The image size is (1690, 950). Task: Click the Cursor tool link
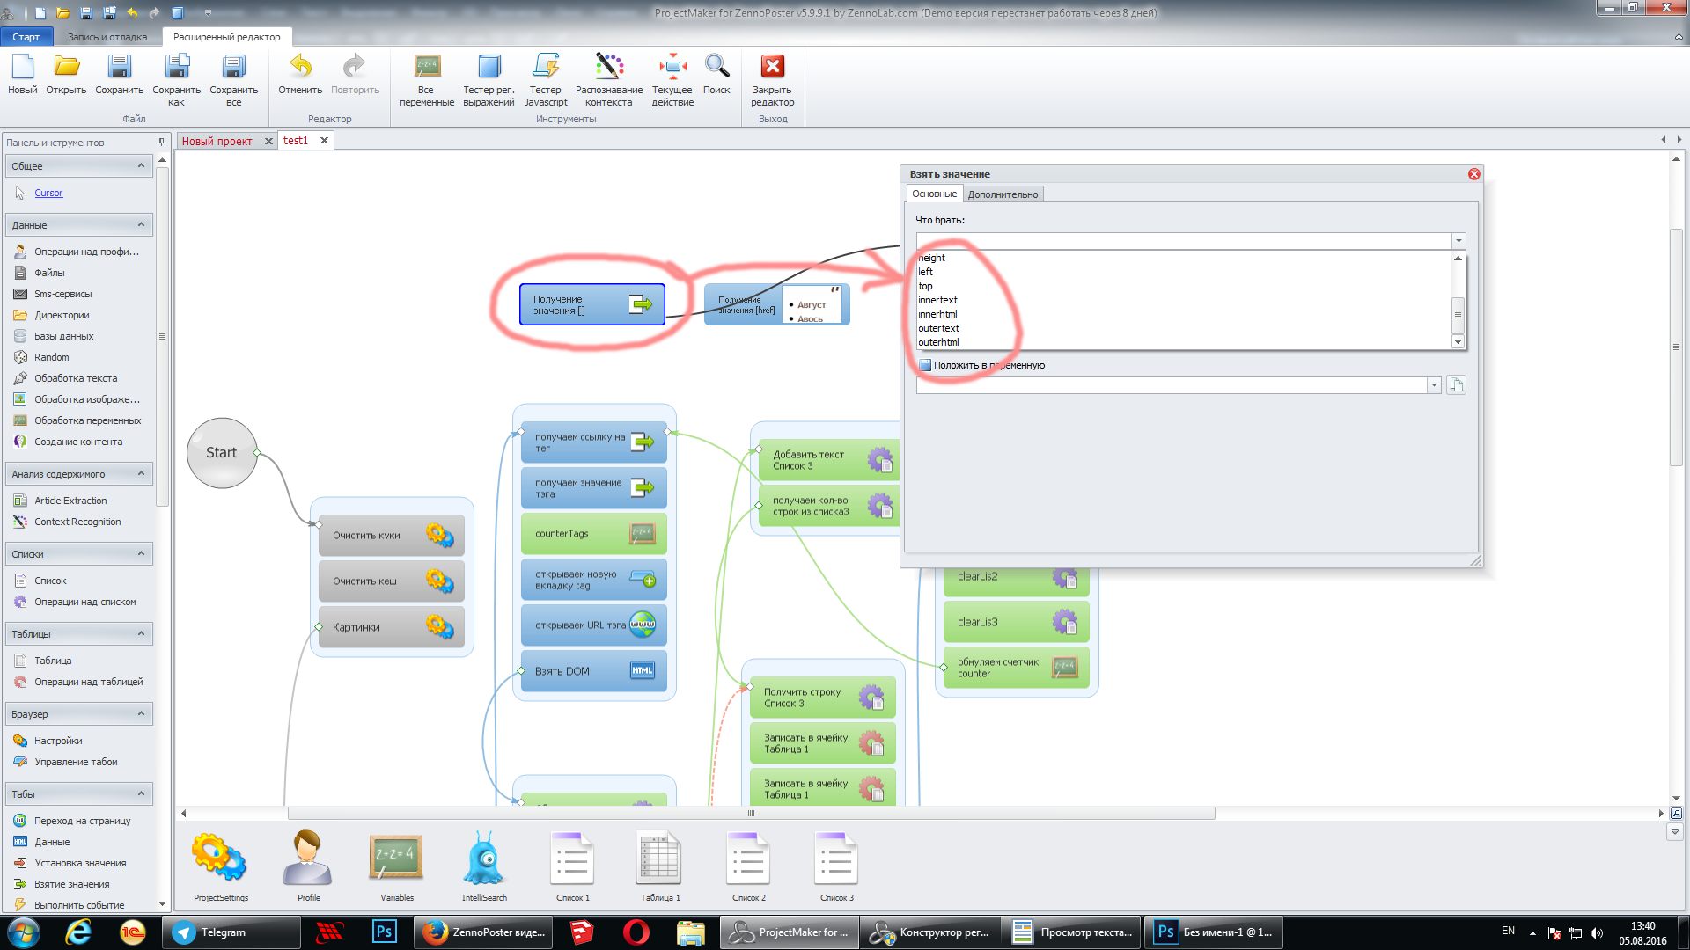click(48, 193)
